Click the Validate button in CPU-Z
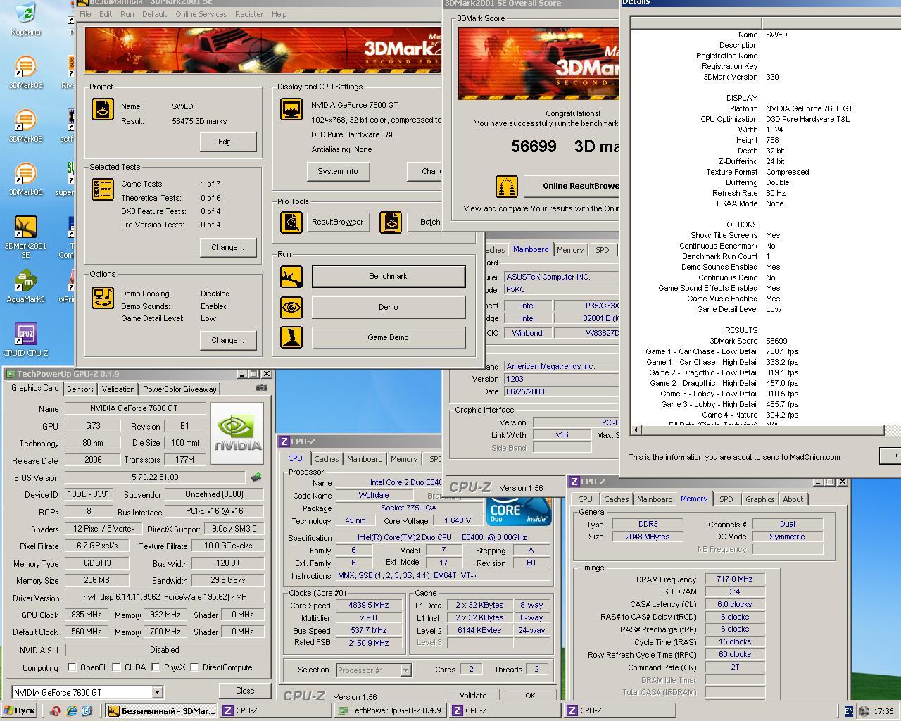The image size is (901, 721). [473, 696]
